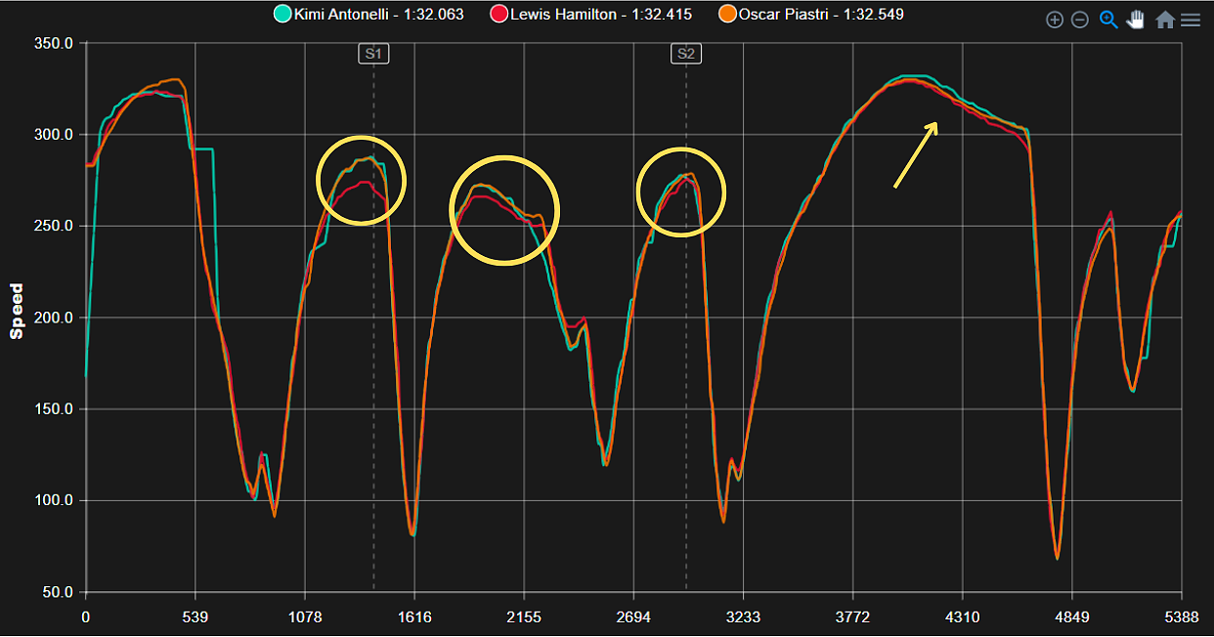Click the 150.0 y-axis label
Screen dimensions: 1214x637
[55, 409]
